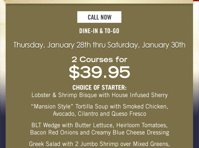Image resolution: width=199 pixels, height=148 pixels.
Task: Select the CHOICE OF STARTER heading
Action: pos(99,88)
